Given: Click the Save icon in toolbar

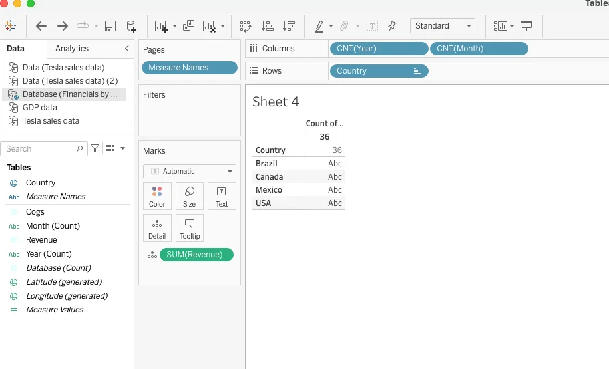Looking at the screenshot, I should coord(110,26).
